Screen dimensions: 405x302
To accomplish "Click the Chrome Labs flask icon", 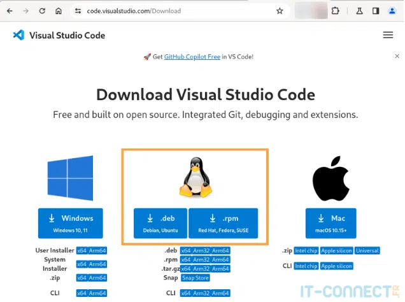I will pos(360,11).
